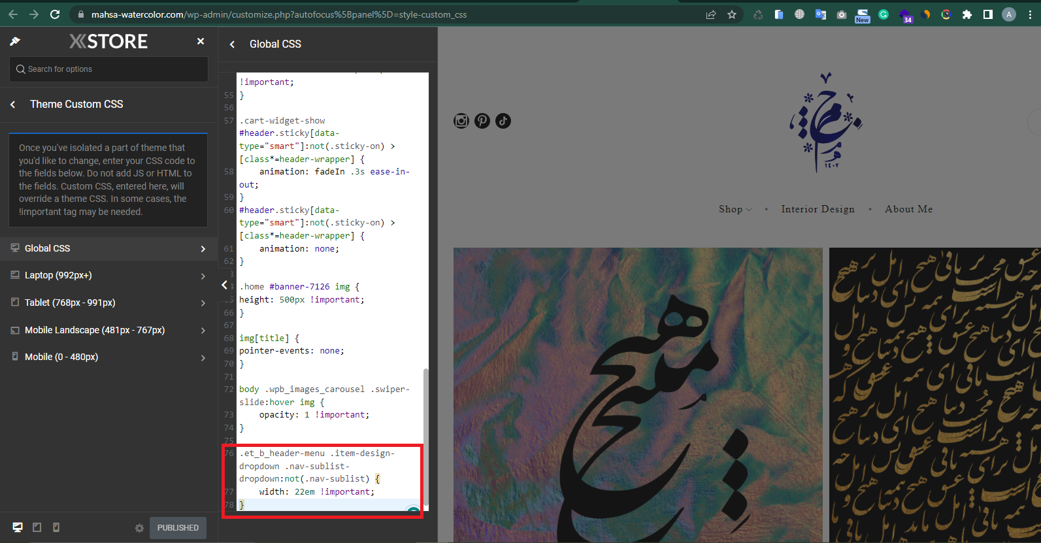This screenshot has height=543, width=1041.
Task: Click the colorful calligraphy banner image
Action: 638,395
